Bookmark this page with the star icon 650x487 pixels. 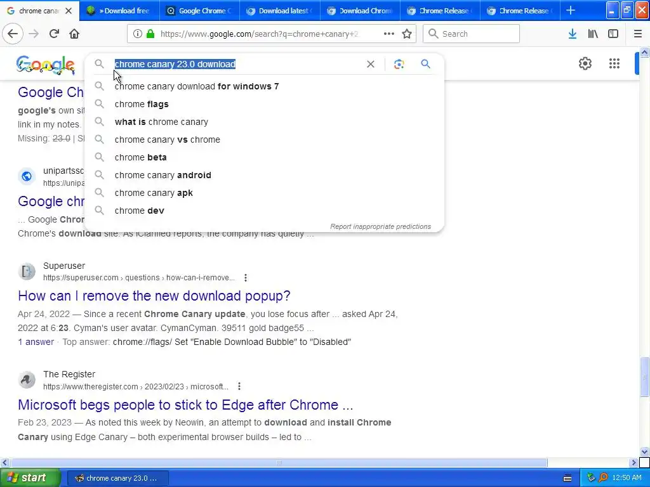click(407, 34)
